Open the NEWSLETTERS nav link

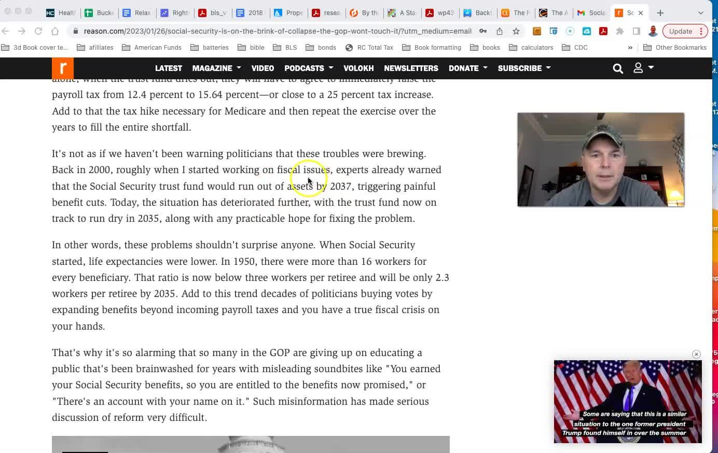click(x=411, y=68)
